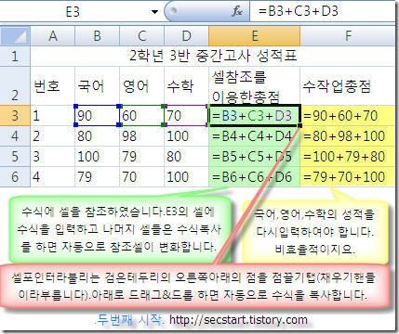
Task: Select column F header
Action: coord(348,36)
